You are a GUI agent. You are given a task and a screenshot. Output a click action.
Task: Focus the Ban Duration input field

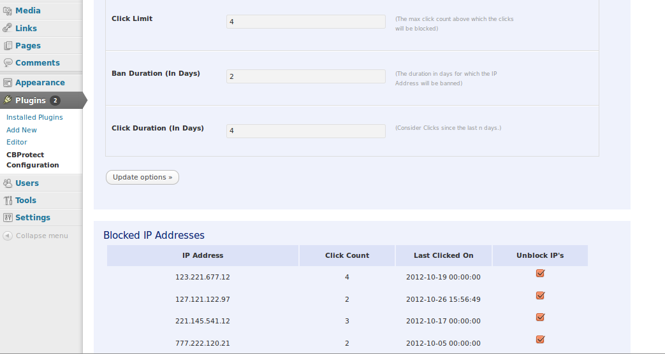tap(306, 76)
